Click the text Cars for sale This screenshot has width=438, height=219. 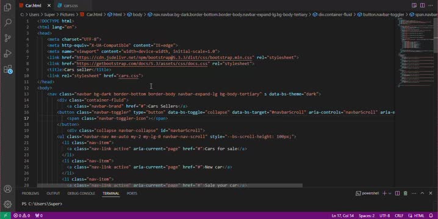(221, 149)
